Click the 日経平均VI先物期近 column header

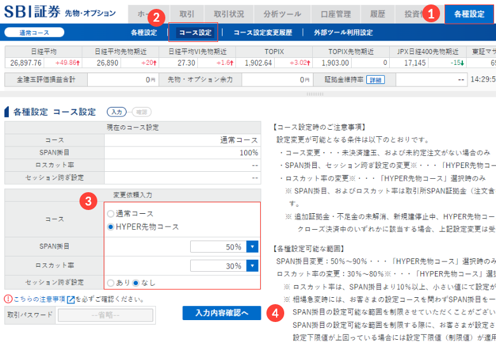click(197, 52)
